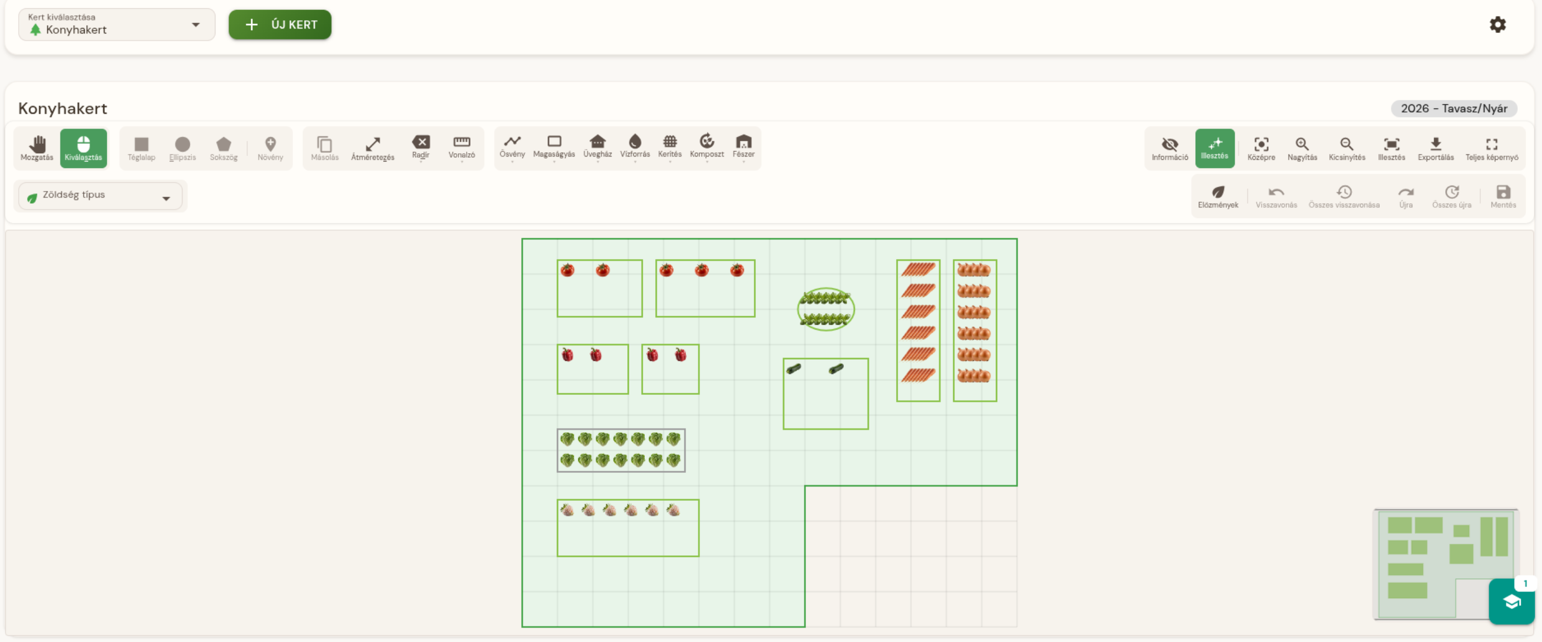Select the onion bed

(x=975, y=331)
